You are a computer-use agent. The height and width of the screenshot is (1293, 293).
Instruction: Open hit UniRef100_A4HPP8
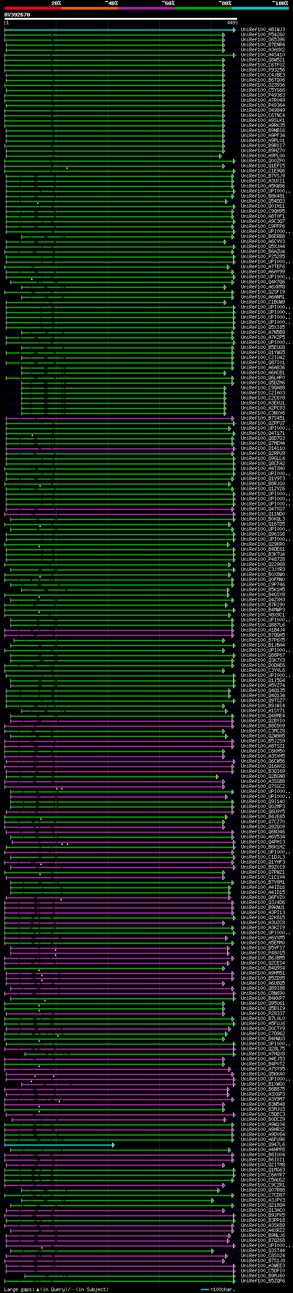pyautogui.click(x=262, y=1149)
